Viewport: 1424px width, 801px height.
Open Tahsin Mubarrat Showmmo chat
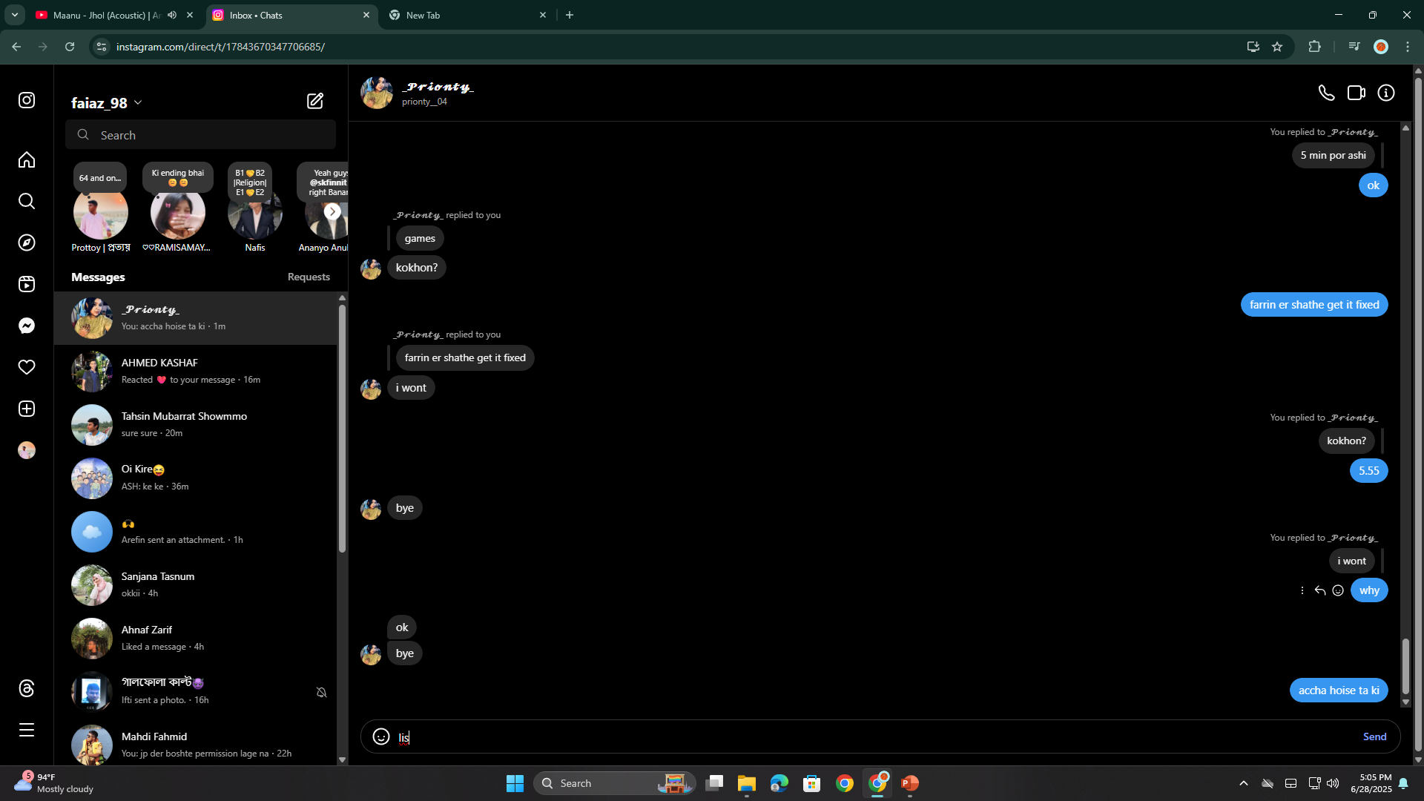coord(196,424)
